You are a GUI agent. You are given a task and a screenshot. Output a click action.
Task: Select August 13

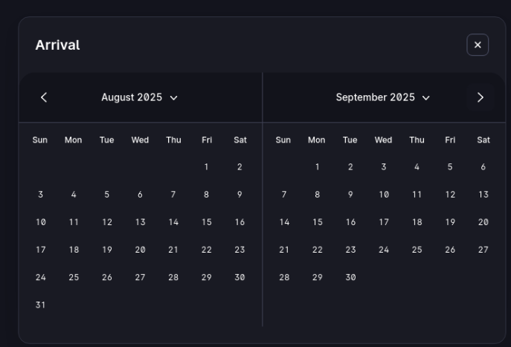(140, 222)
